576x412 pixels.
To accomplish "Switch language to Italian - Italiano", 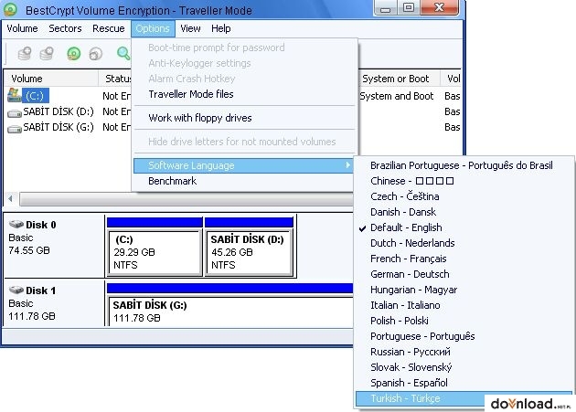I will (x=464, y=305).
